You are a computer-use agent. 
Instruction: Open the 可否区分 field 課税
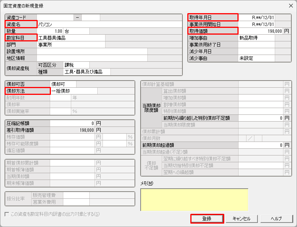[x=76, y=65]
